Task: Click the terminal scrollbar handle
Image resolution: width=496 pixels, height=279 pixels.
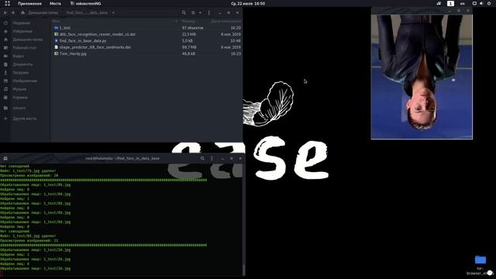Action: click(x=243, y=270)
